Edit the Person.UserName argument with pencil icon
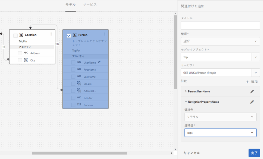The width and height of the screenshot is (263, 159). 252,91
